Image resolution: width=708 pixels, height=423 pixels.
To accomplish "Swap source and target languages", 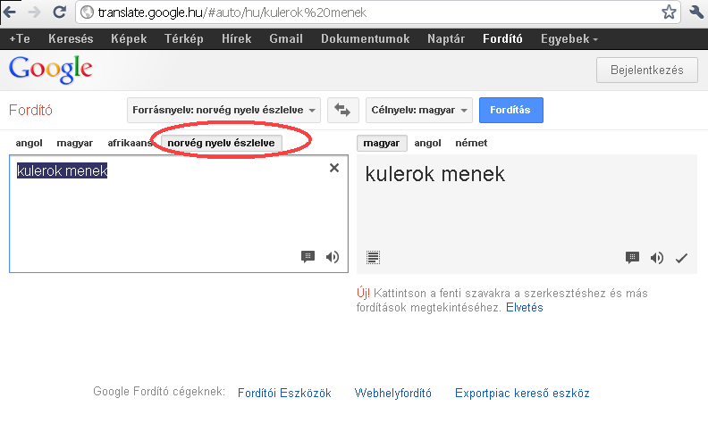I will (x=342, y=110).
